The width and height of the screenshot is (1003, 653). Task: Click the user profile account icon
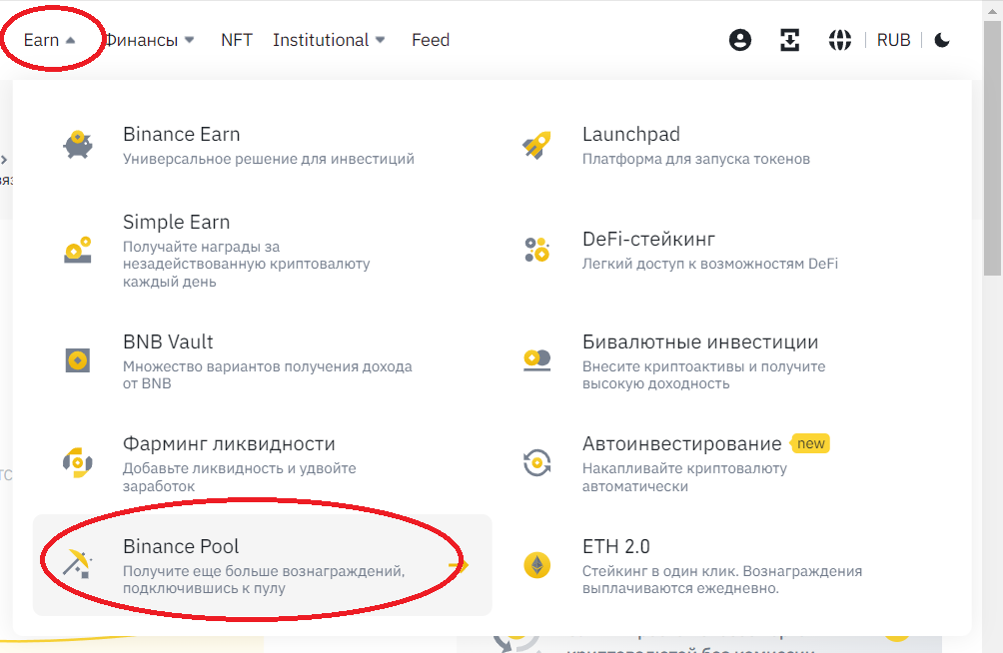739,40
